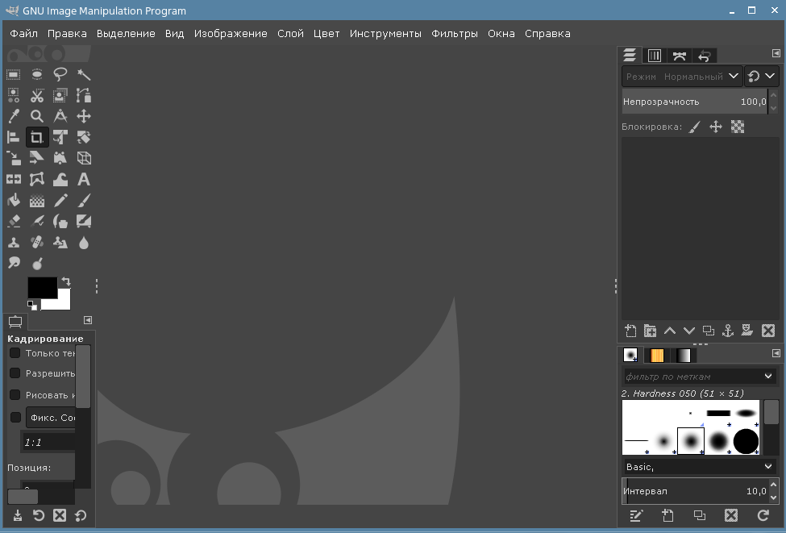Select the Move tool

click(x=84, y=116)
